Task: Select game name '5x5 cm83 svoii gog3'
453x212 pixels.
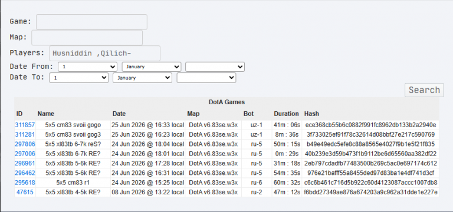Action: 73,134
